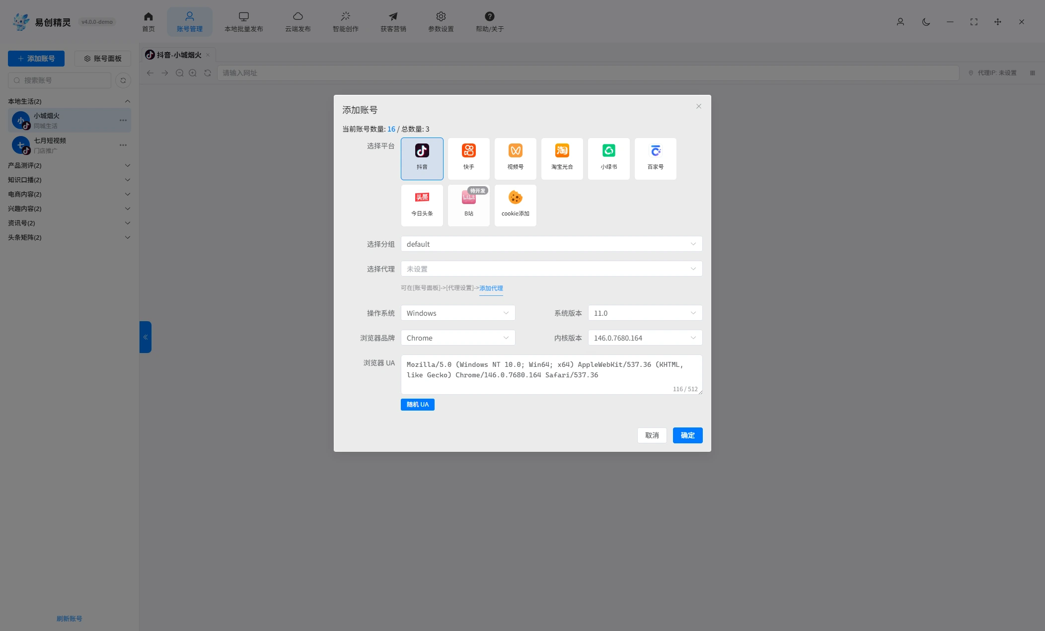Image resolution: width=1045 pixels, height=631 pixels.
Task: Click the 浏览器 UA text area
Action: 551,374
